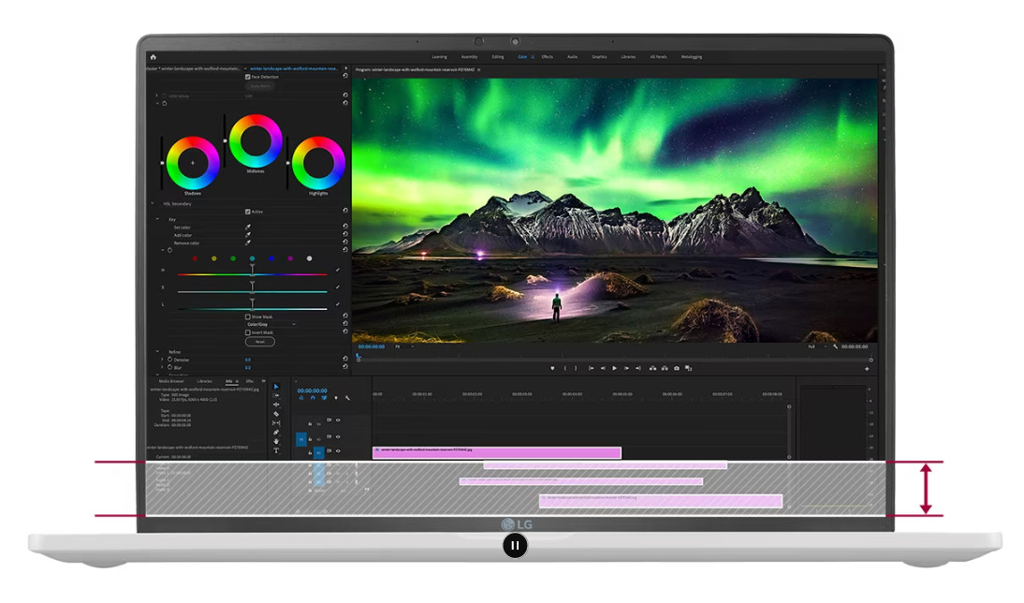Viewport: 1024px width, 603px height.
Task: Enable the Face Detection checkbox
Action: tap(247, 77)
